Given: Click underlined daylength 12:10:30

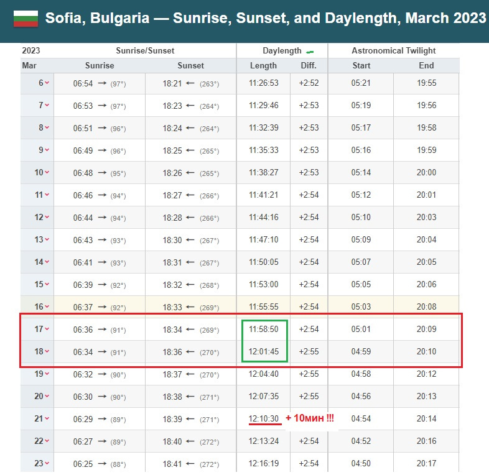Looking at the screenshot, I should [264, 418].
